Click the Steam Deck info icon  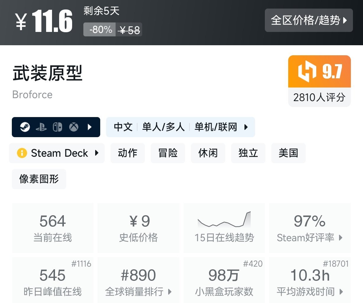click(x=21, y=153)
